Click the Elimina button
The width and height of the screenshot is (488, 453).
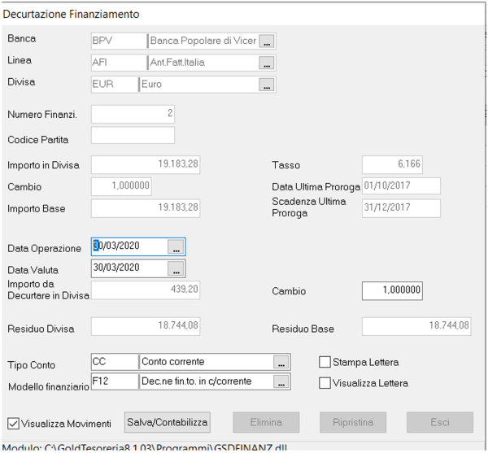click(x=266, y=422)
